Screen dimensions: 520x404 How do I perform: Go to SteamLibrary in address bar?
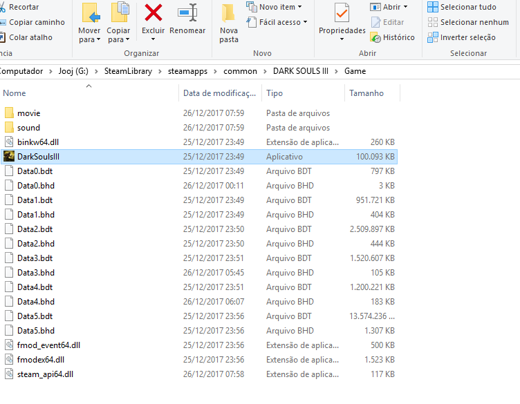pos(128,71)
